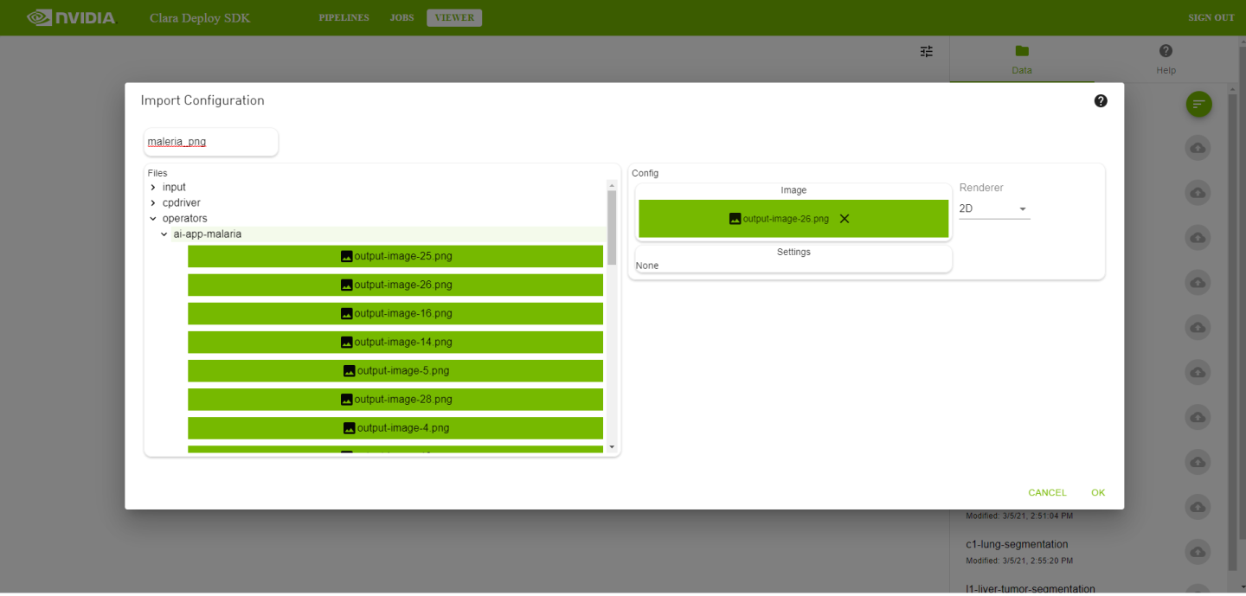Remove output-image-26.png from Image config

(845, 219)
